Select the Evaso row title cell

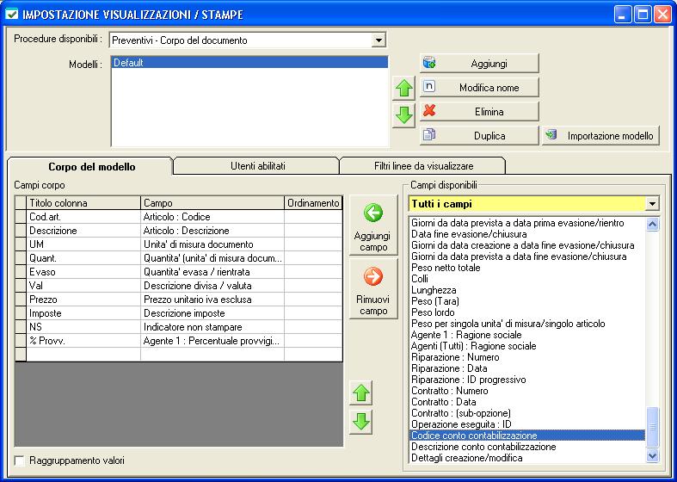pos(83,272)
